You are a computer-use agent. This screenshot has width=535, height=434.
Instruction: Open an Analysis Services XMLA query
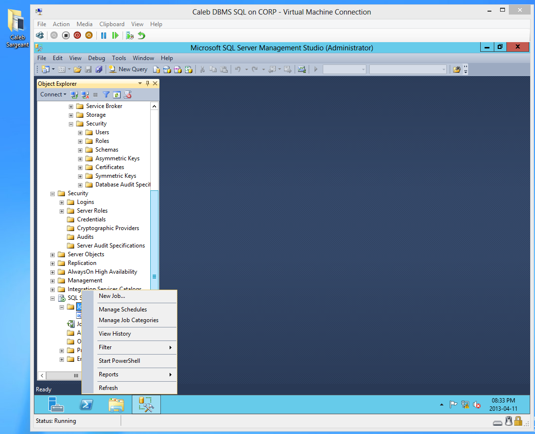[189, 69]
